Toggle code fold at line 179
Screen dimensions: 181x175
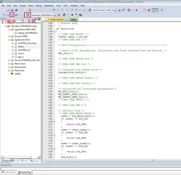[54, 149]
